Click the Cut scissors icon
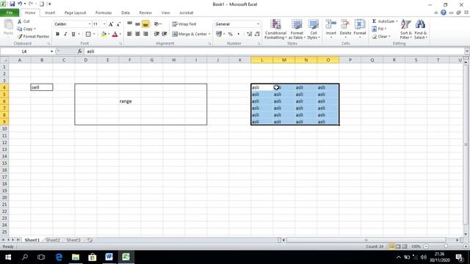Viewport: 470px width, 264px height. click(x=20, y=21)
